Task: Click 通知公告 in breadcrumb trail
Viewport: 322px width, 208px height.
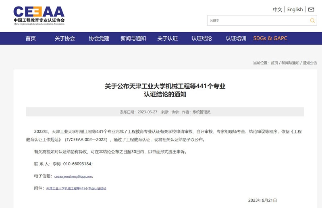Action: (x=310, y=63)
